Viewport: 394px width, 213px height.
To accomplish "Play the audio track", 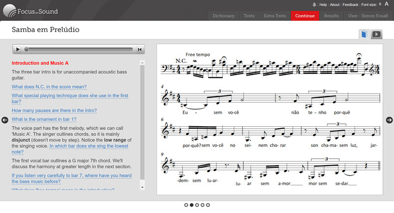I will [x=18, y=49].
